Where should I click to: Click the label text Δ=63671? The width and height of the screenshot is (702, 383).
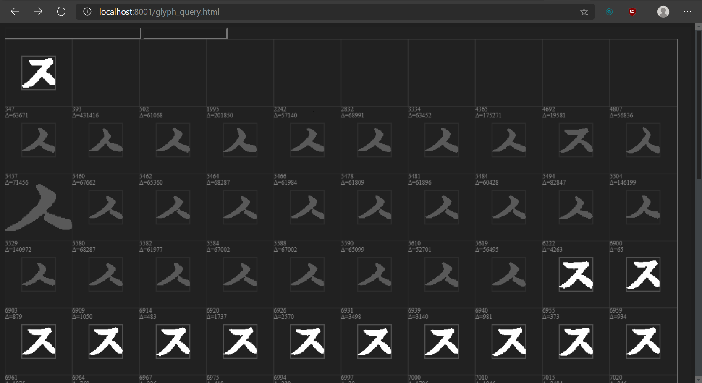point(17,115)
